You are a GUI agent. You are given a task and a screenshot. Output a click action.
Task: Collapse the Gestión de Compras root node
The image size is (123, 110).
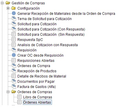2,3
